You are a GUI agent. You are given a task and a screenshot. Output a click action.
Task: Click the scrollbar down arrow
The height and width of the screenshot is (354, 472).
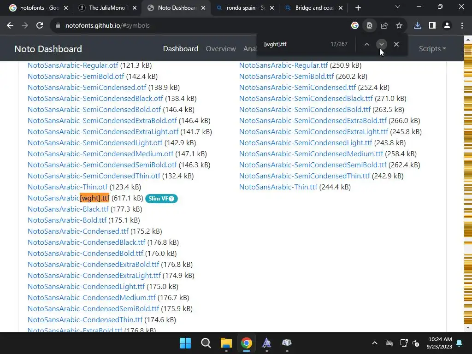(x=468, y=328)
